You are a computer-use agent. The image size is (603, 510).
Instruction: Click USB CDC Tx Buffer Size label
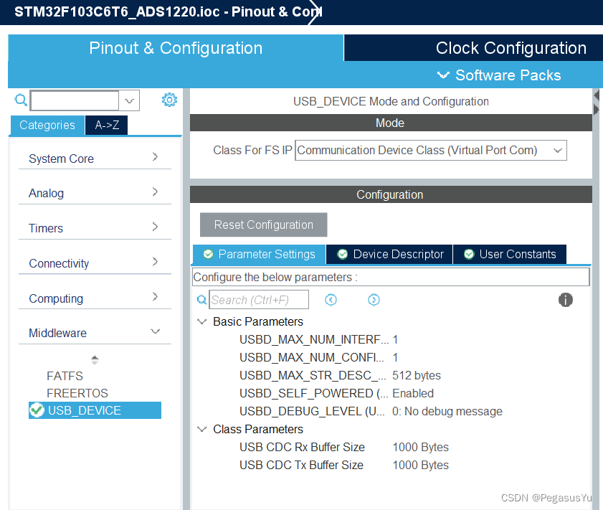[301, 465]
